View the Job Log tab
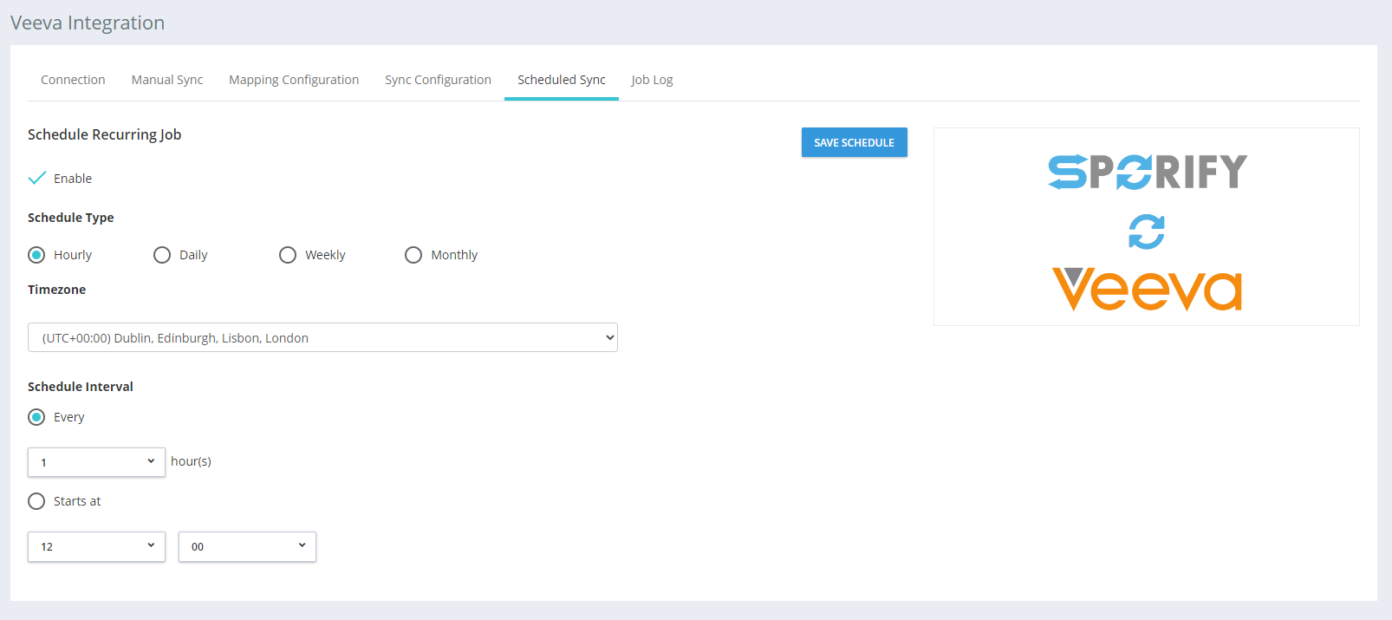The height and width of the screenshot is (620, 1392). (652, 80)
